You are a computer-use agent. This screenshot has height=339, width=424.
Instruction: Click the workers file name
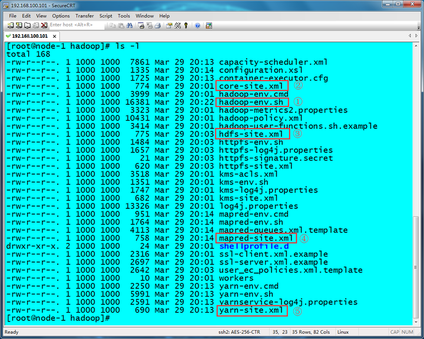tap(236, 278)
